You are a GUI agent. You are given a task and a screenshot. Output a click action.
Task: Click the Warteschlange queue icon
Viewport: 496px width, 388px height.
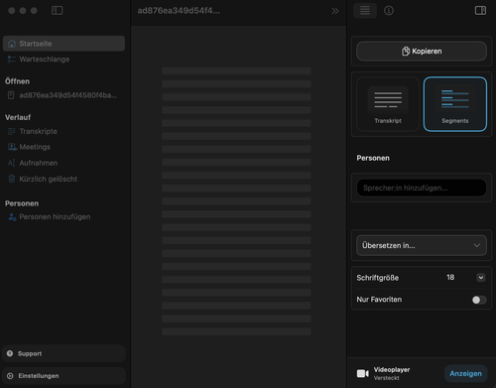click(12, 60)
